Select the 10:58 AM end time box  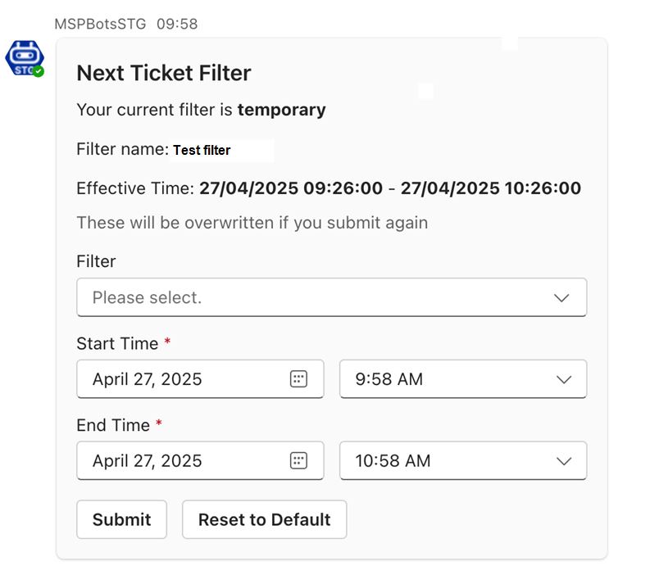[443, 461]
